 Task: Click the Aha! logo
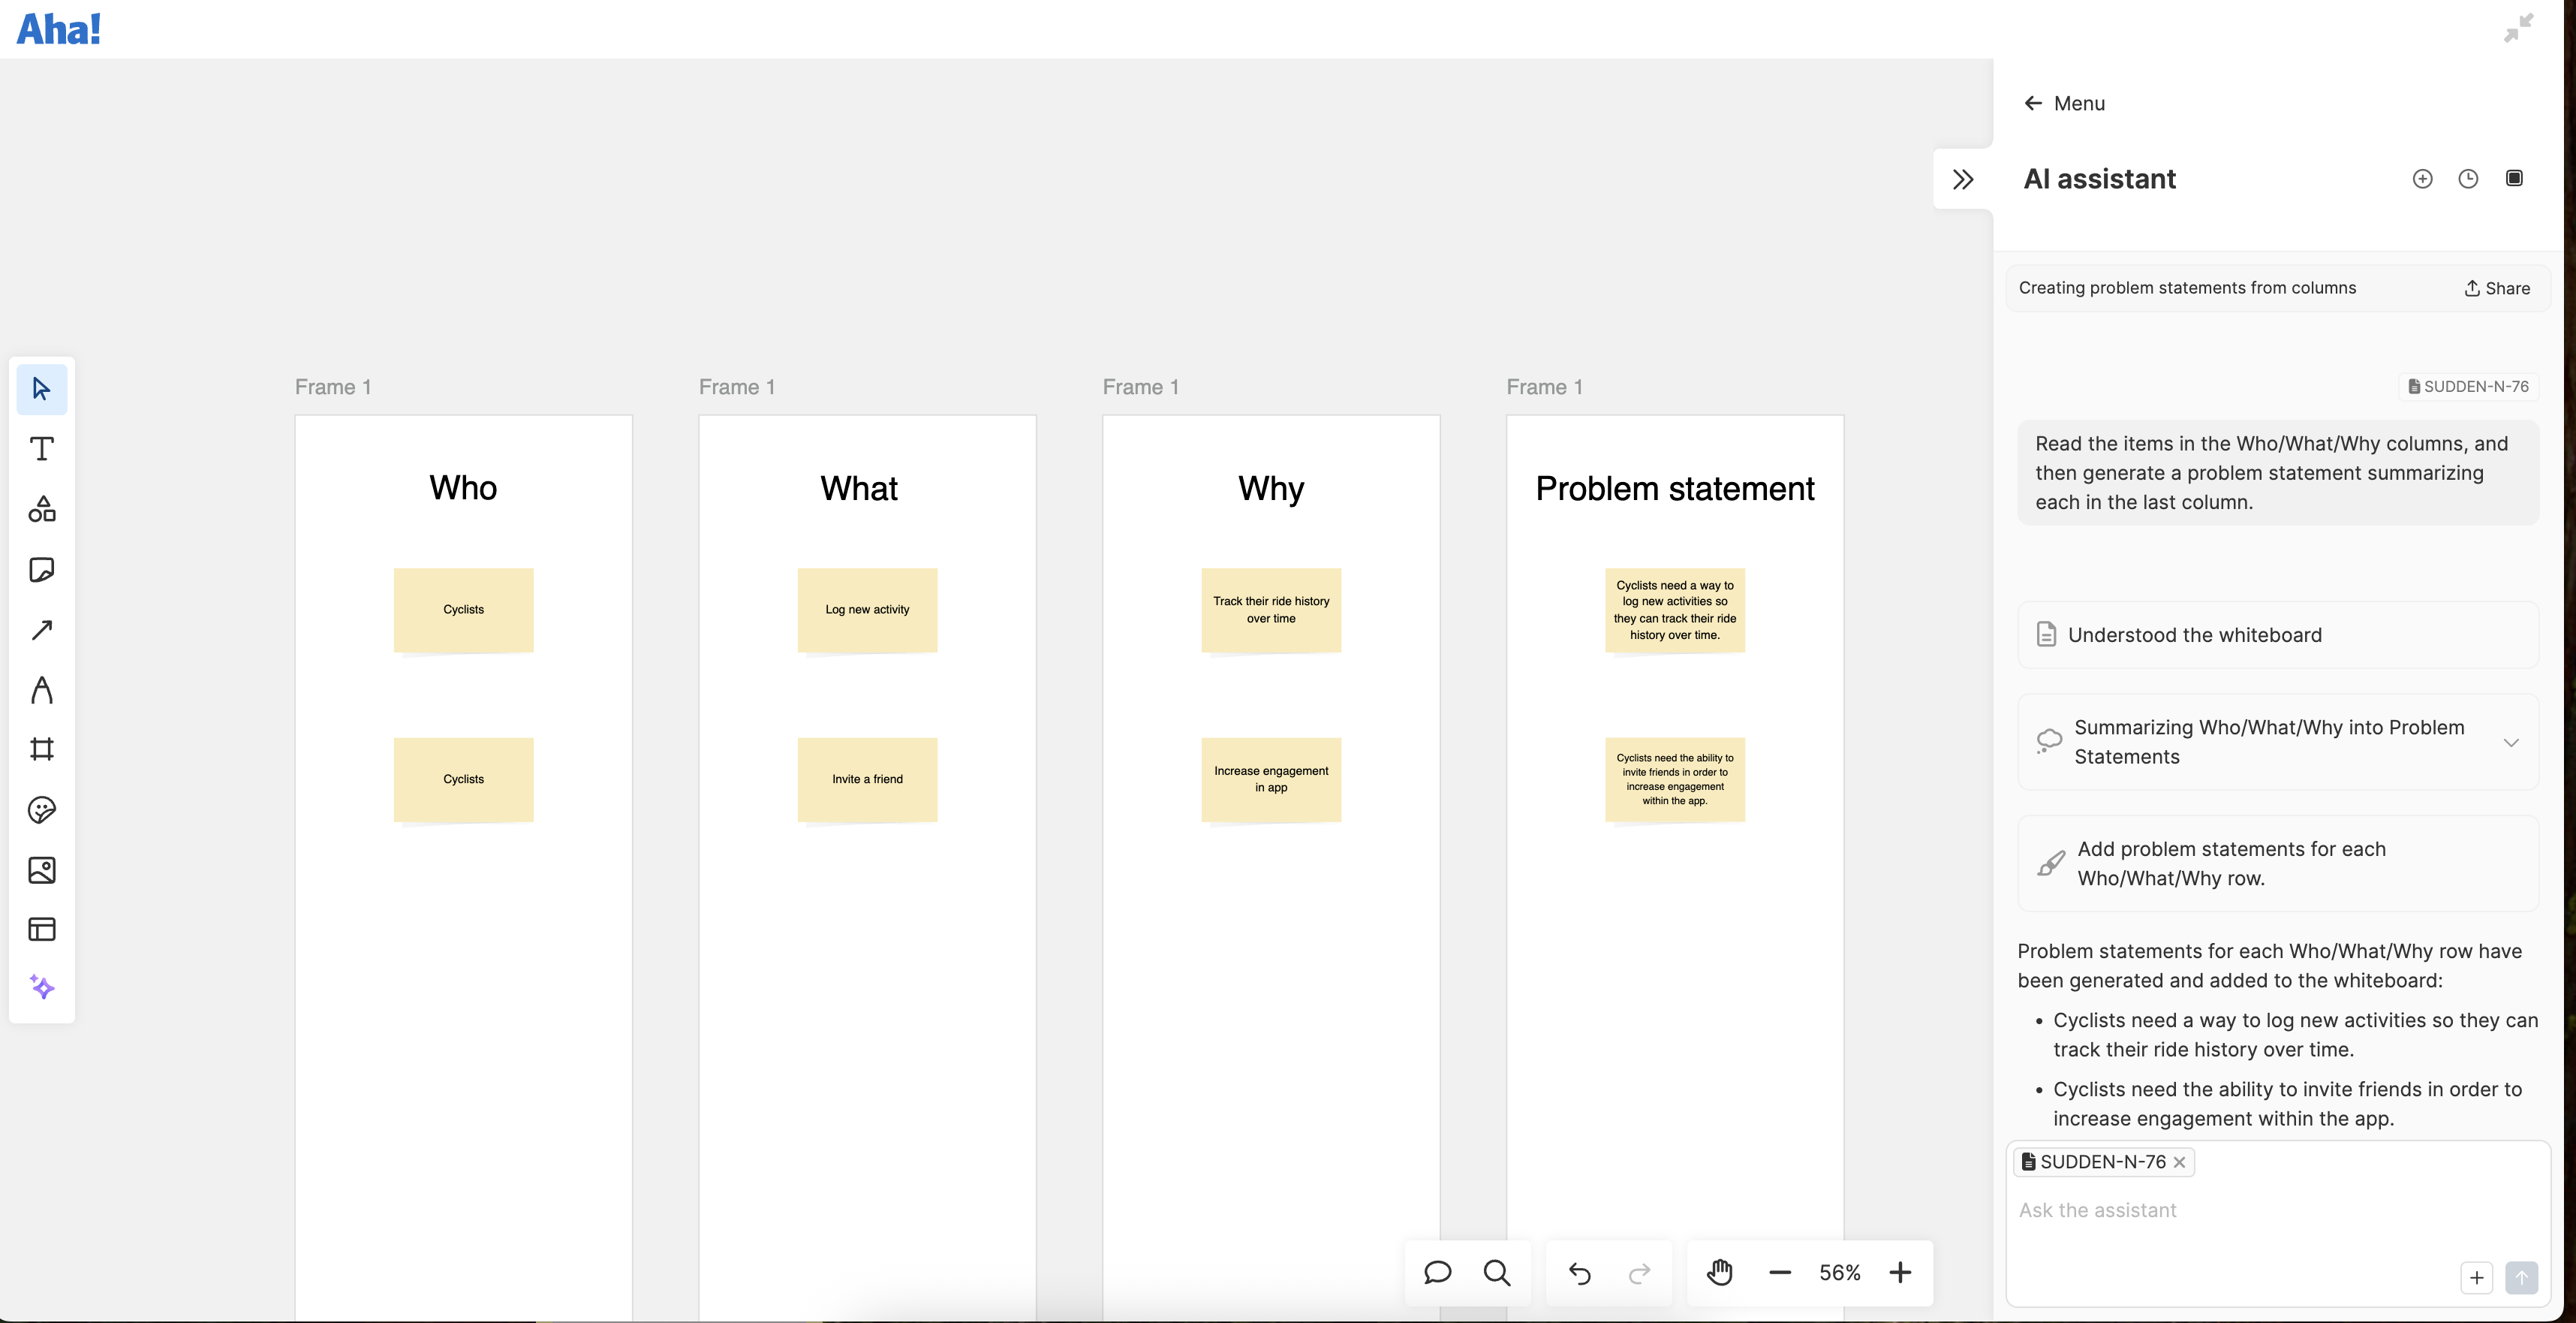(x=59, y=28)
